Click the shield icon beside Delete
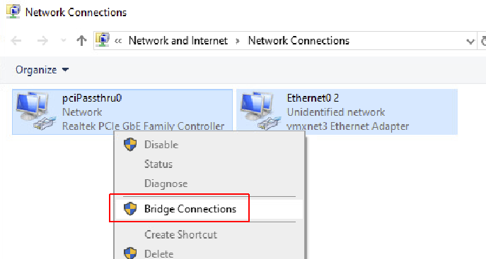Screen dimensions: 486x259 coord(130,253)
